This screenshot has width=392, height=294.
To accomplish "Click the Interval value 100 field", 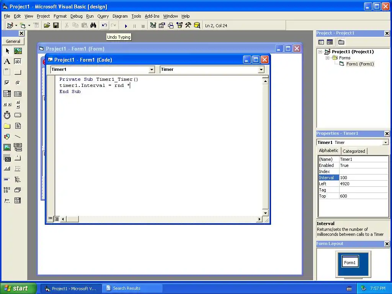I will (364, 178).
